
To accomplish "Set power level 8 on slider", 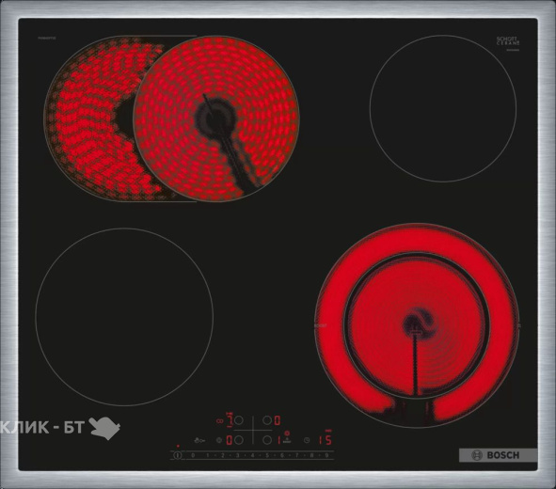I will (x=311, y=455).
